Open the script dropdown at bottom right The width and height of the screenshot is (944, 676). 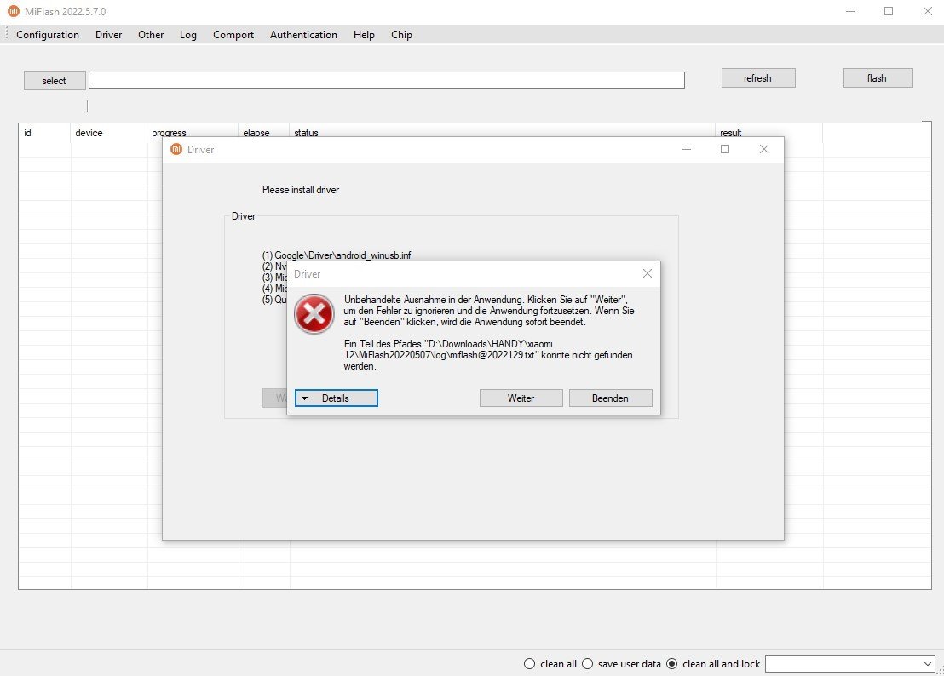click(850, 664)
